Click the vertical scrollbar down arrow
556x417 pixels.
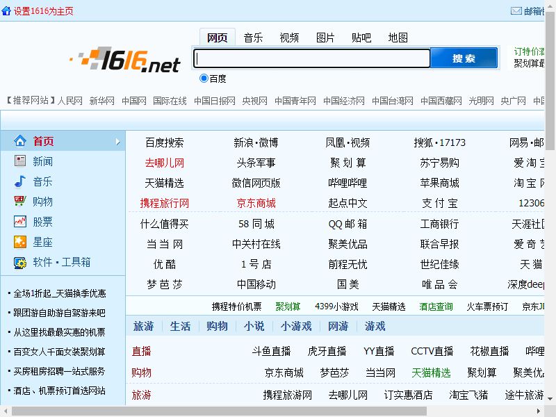click(550, 399)
